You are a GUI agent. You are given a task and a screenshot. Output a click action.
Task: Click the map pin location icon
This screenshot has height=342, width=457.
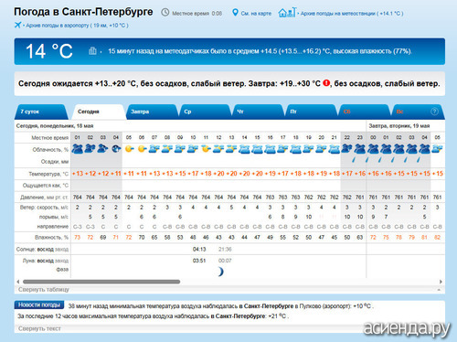tap(235, 13)
